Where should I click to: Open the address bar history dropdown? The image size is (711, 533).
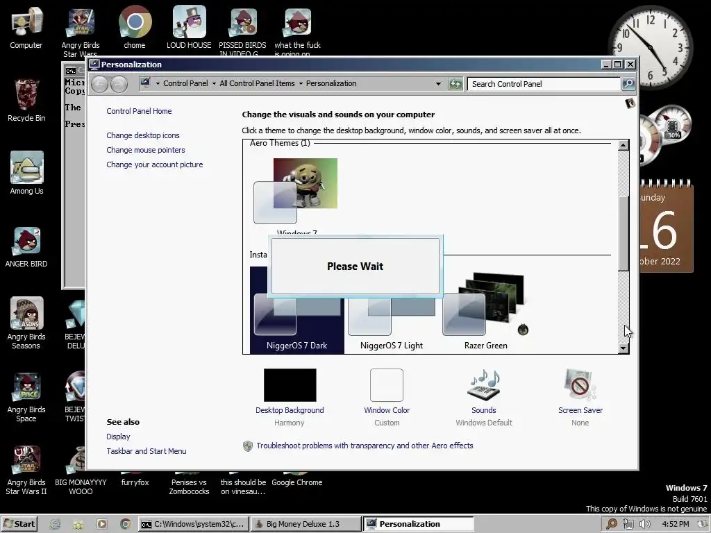[439, 83]
